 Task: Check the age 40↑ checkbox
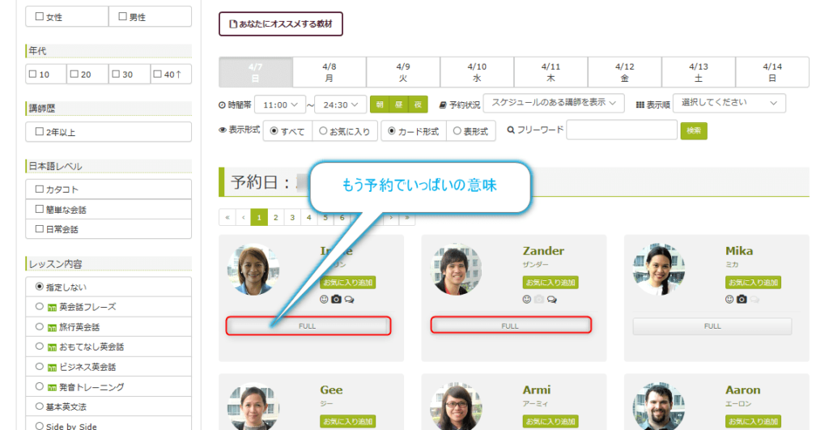158,74
